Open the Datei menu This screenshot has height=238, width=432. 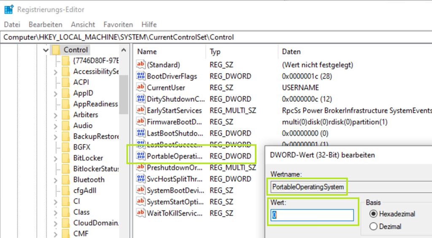[12, 24]
